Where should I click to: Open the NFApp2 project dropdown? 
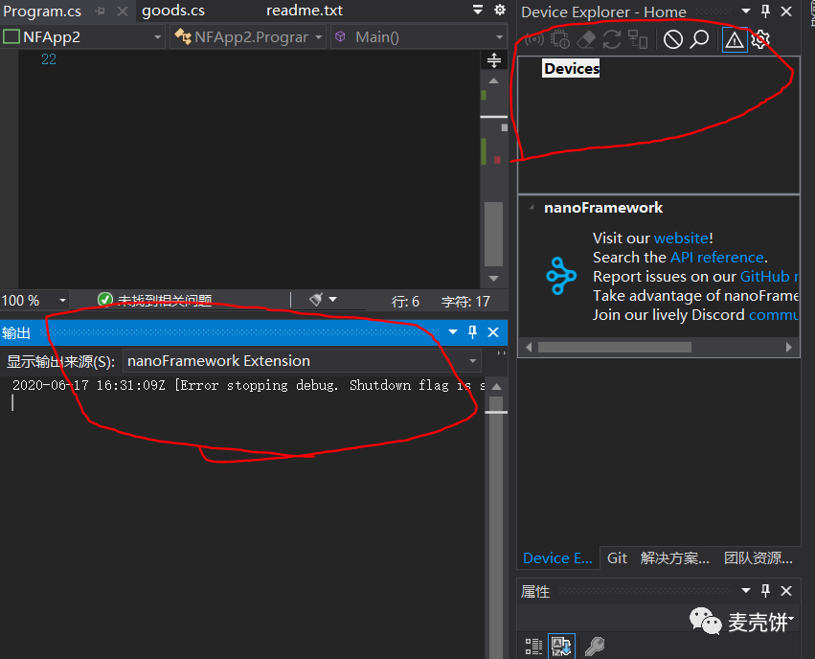point(83,37)
